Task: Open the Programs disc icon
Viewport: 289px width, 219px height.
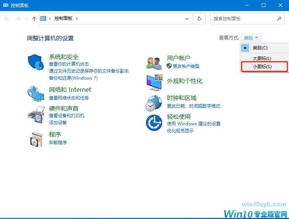Action: tap(36, 139)
